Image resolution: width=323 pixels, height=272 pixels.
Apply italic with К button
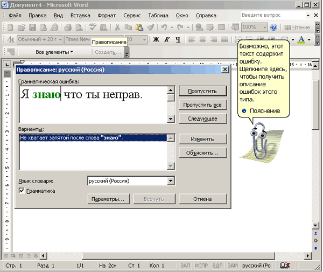pyautogui.click(x=167, y=39)
